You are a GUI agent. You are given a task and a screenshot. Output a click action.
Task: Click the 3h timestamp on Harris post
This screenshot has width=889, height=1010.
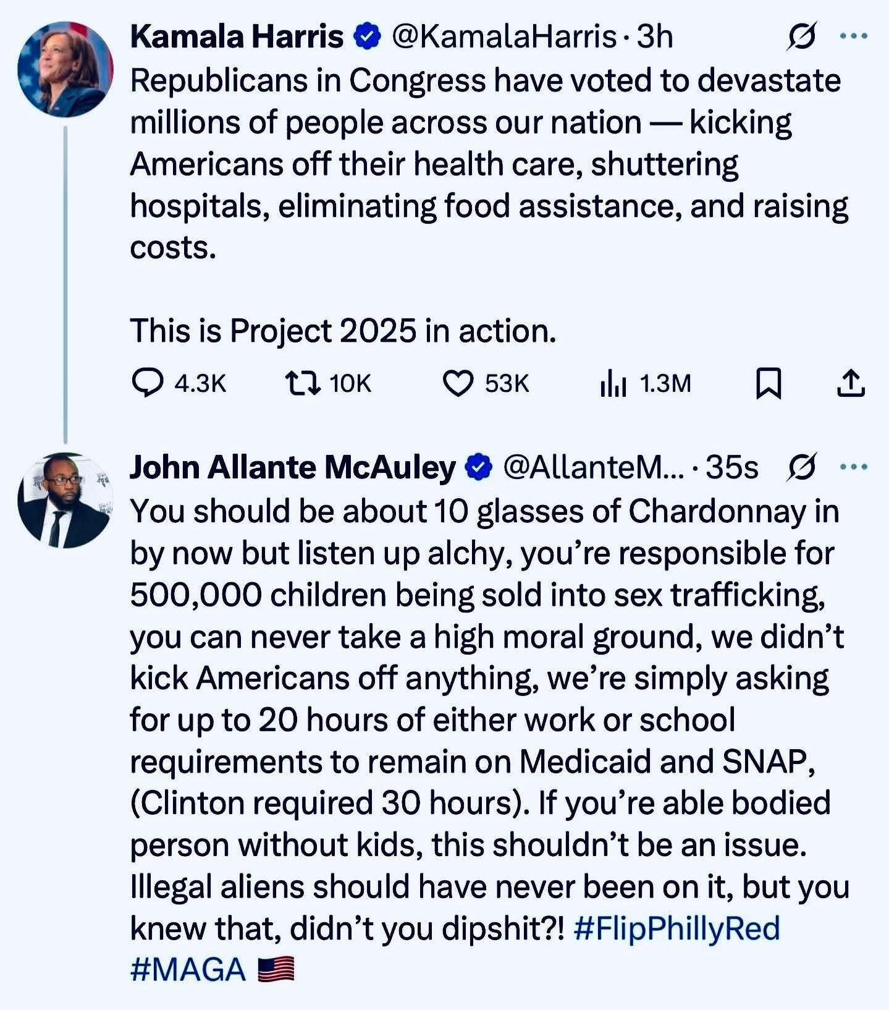tap(655, 36)
